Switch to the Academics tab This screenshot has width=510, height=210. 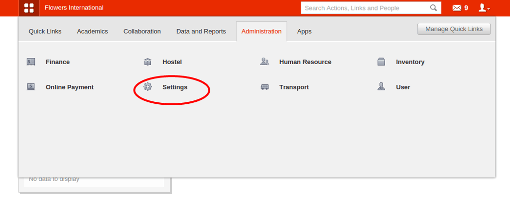92,31
